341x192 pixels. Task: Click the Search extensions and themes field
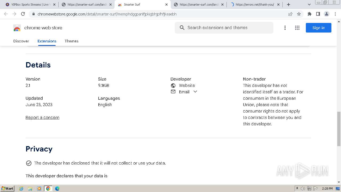click(x=224, y=28)
